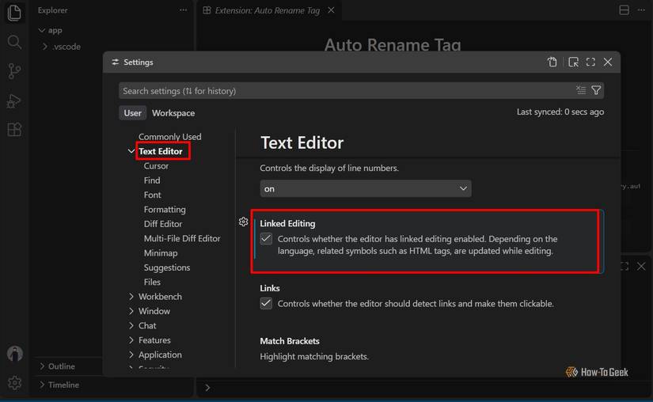Click the Match Brackets setting title

point(290,341)
